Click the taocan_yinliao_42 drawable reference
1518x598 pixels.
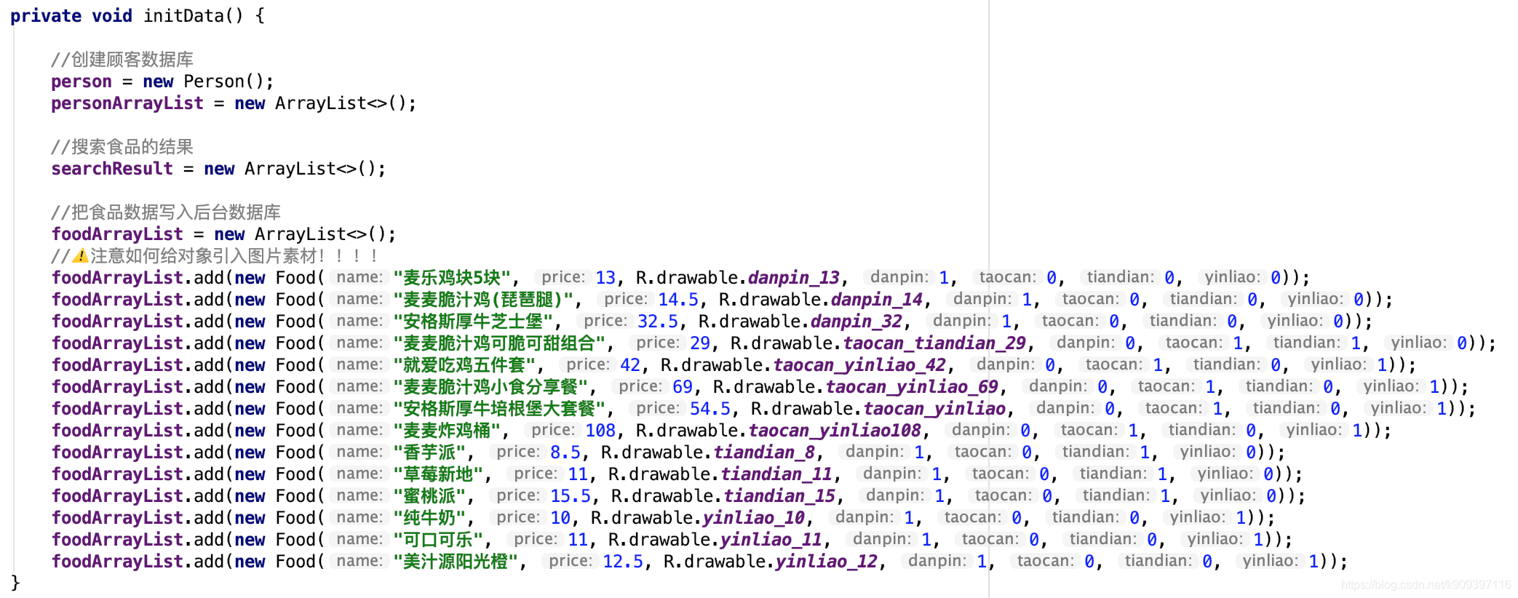pos(859,365)
